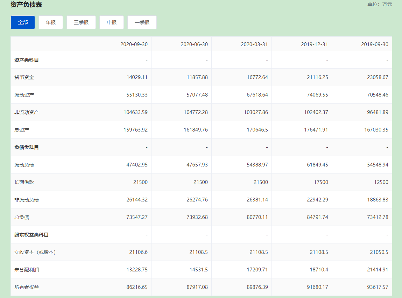Viewport: 402px width, 298px height.
Task: Select the 总负债 row label
Action: coord(22,217)
